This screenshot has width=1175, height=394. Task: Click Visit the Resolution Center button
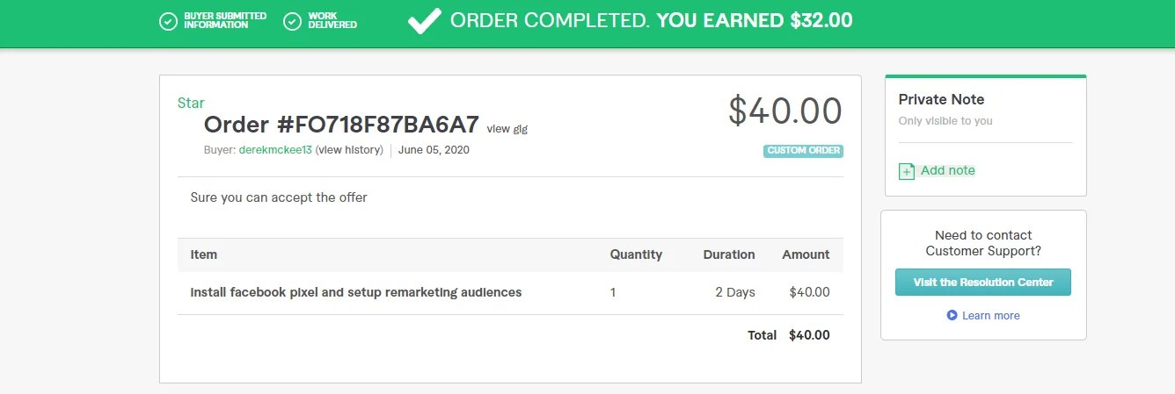point(982,283)
